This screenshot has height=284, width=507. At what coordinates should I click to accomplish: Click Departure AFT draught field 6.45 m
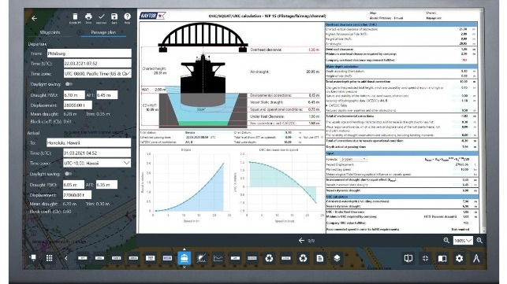coord(107,95)
